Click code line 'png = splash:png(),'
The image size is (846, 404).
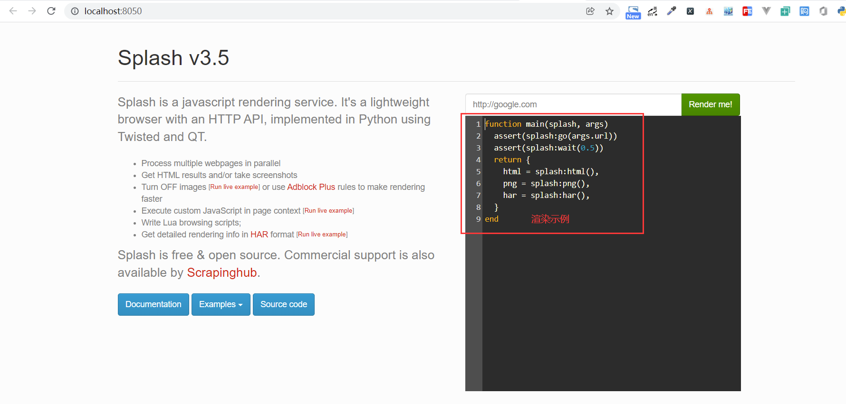pos(546,183)
